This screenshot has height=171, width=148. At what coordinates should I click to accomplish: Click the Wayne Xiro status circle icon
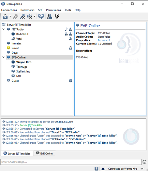pos(13,62)
